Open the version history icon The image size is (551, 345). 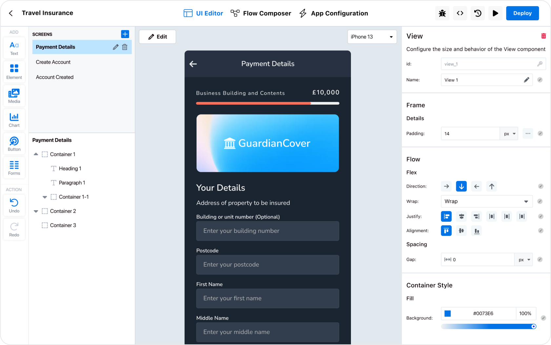pos(478,13)
